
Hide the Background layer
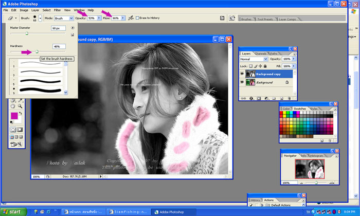[x=242, y=82]
